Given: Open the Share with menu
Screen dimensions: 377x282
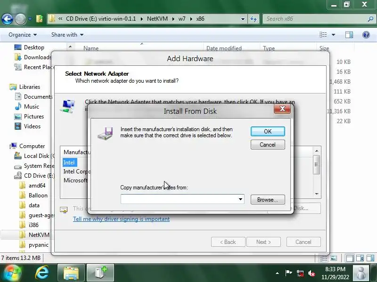Looking at the screenshot, I should (67, 35).
